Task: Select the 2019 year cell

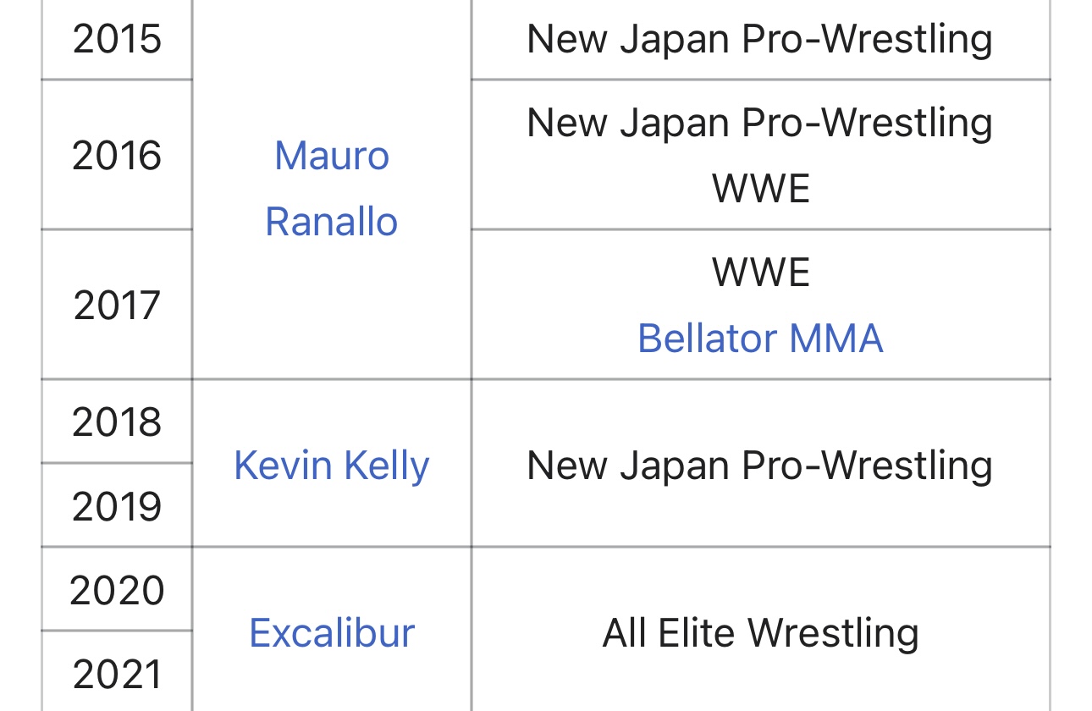Action: click(x=117, y=506)
